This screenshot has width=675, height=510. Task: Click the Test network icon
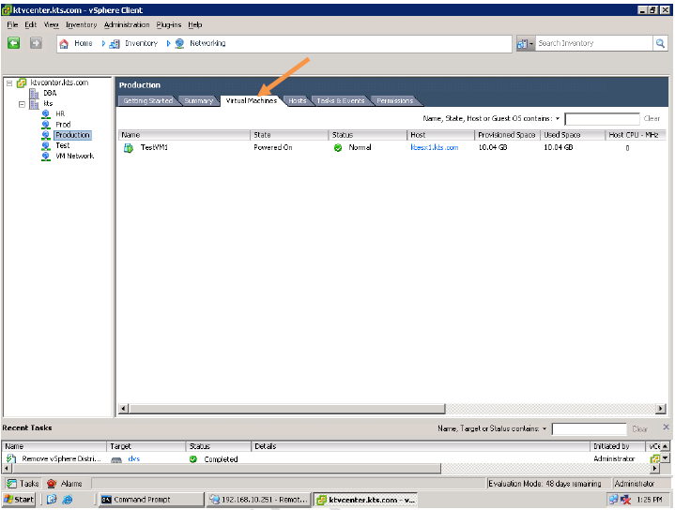(x=46, y=145)
